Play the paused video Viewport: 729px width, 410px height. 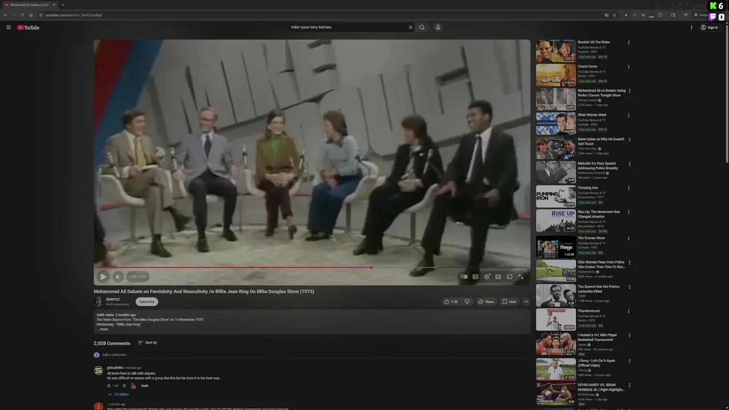103,277
